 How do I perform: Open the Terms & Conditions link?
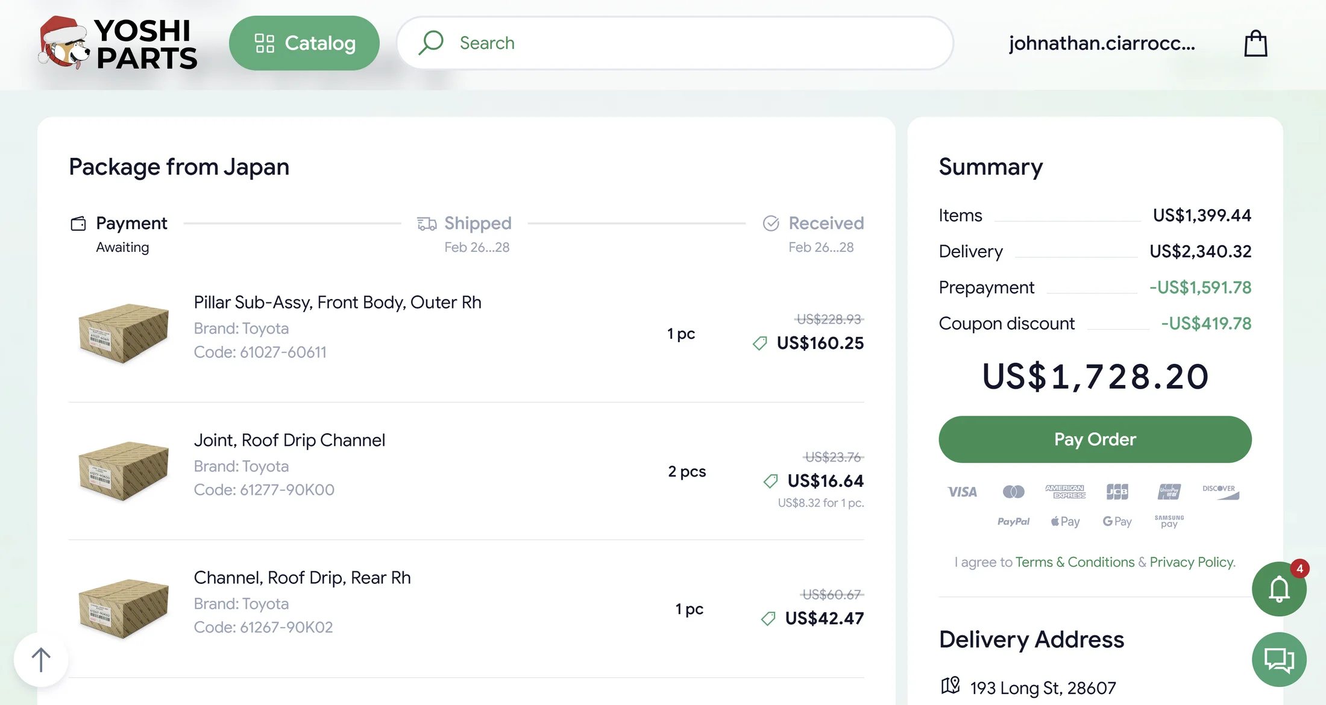(x=1075, y=562)
